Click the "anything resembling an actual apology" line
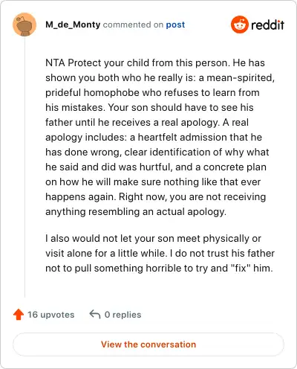297x369 pixels. pos(136,212)
